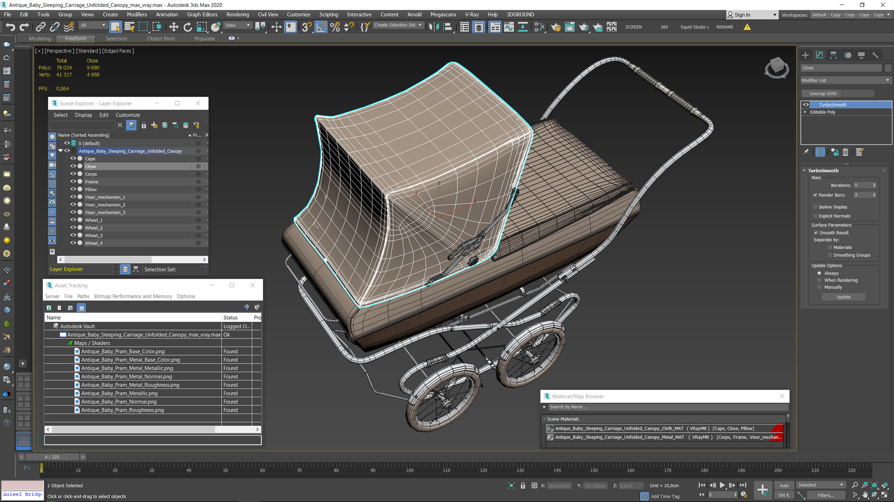Select Manually update option

[819, 287]
